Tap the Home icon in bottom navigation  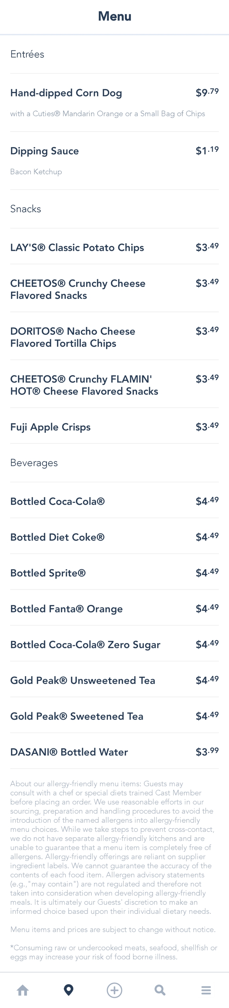(23, 990)
